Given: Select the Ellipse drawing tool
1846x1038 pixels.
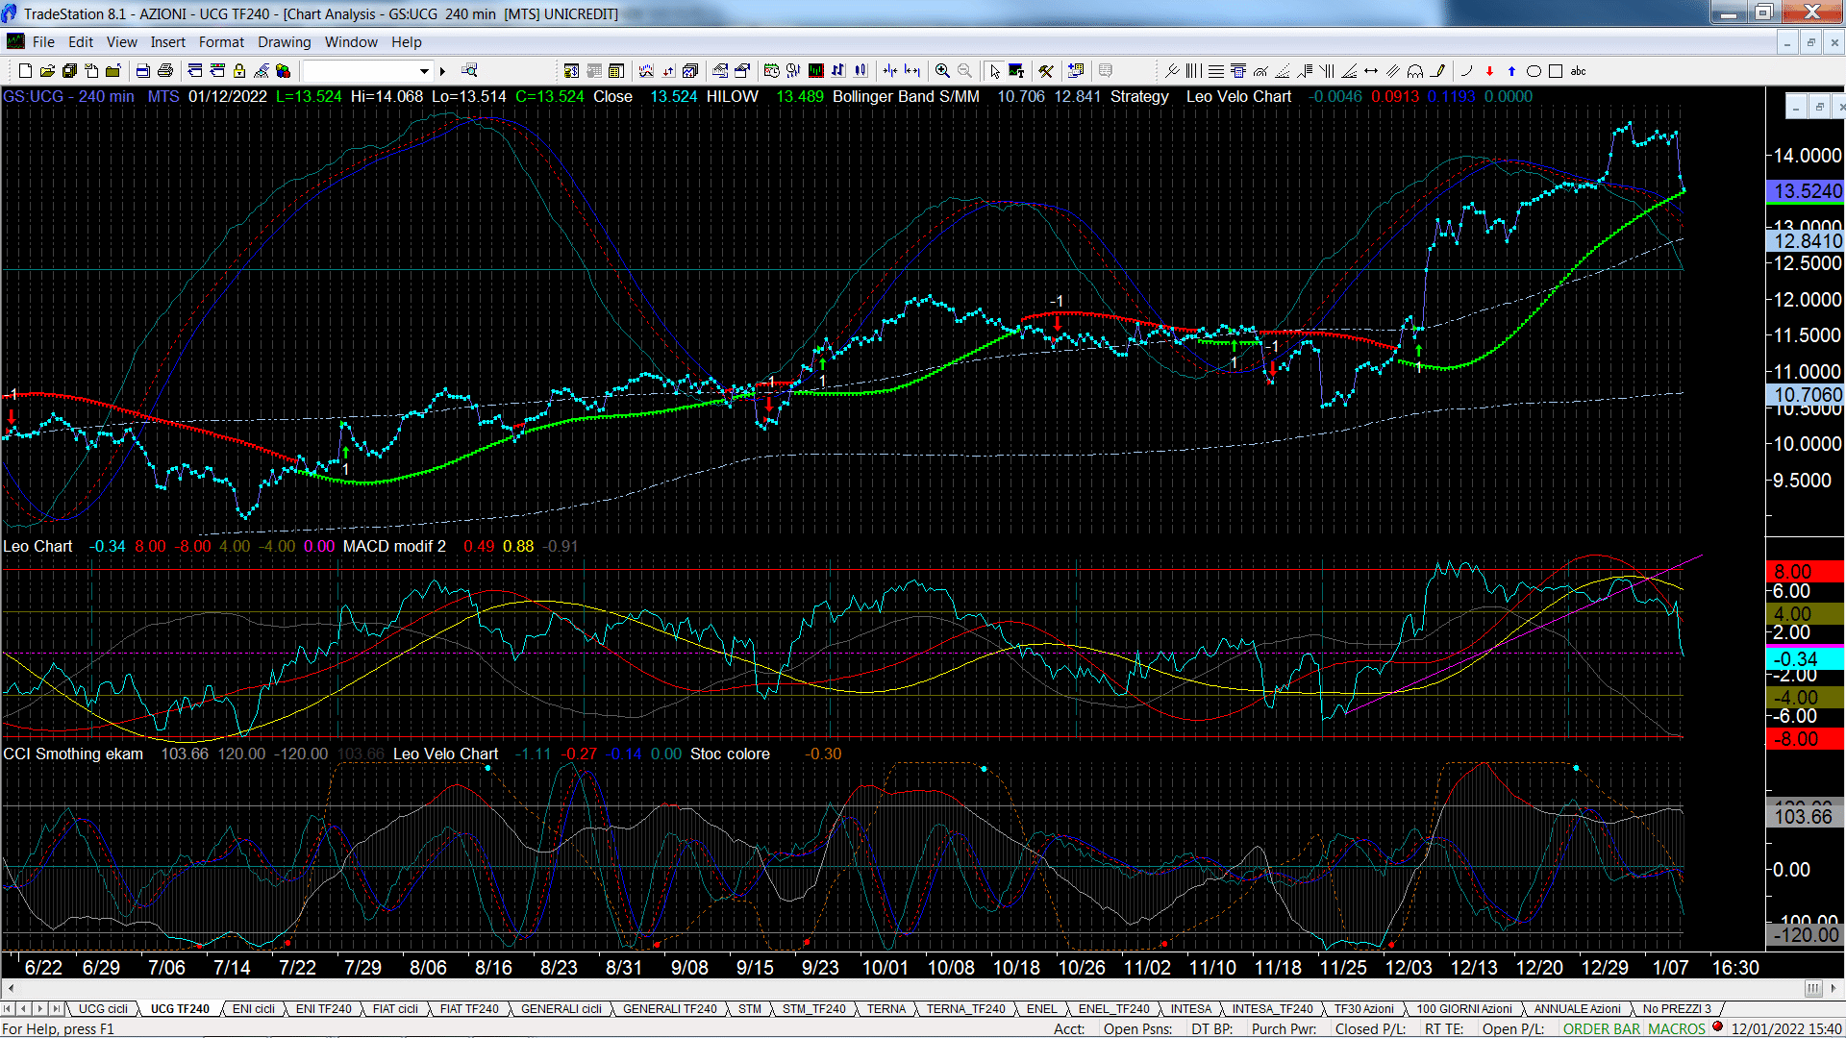Looking at the screenshot, I should [x=1534, y=70].
